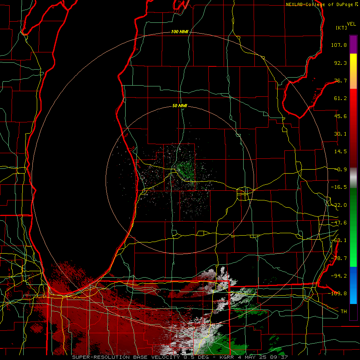Click the Super-Resolution Base Velocity KGRR caption
360x360 pixels.
tap(180, 357)
